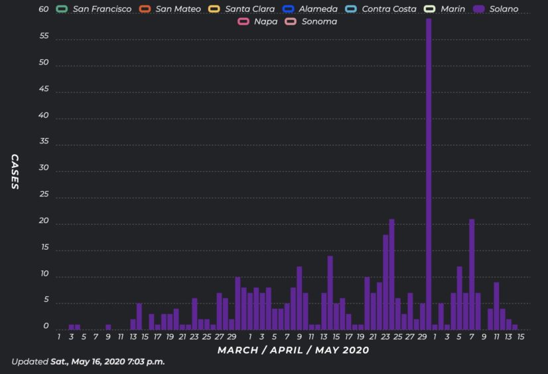Toggle the Napa legend series
The image size is (548, 374).
tap(257, 21)
